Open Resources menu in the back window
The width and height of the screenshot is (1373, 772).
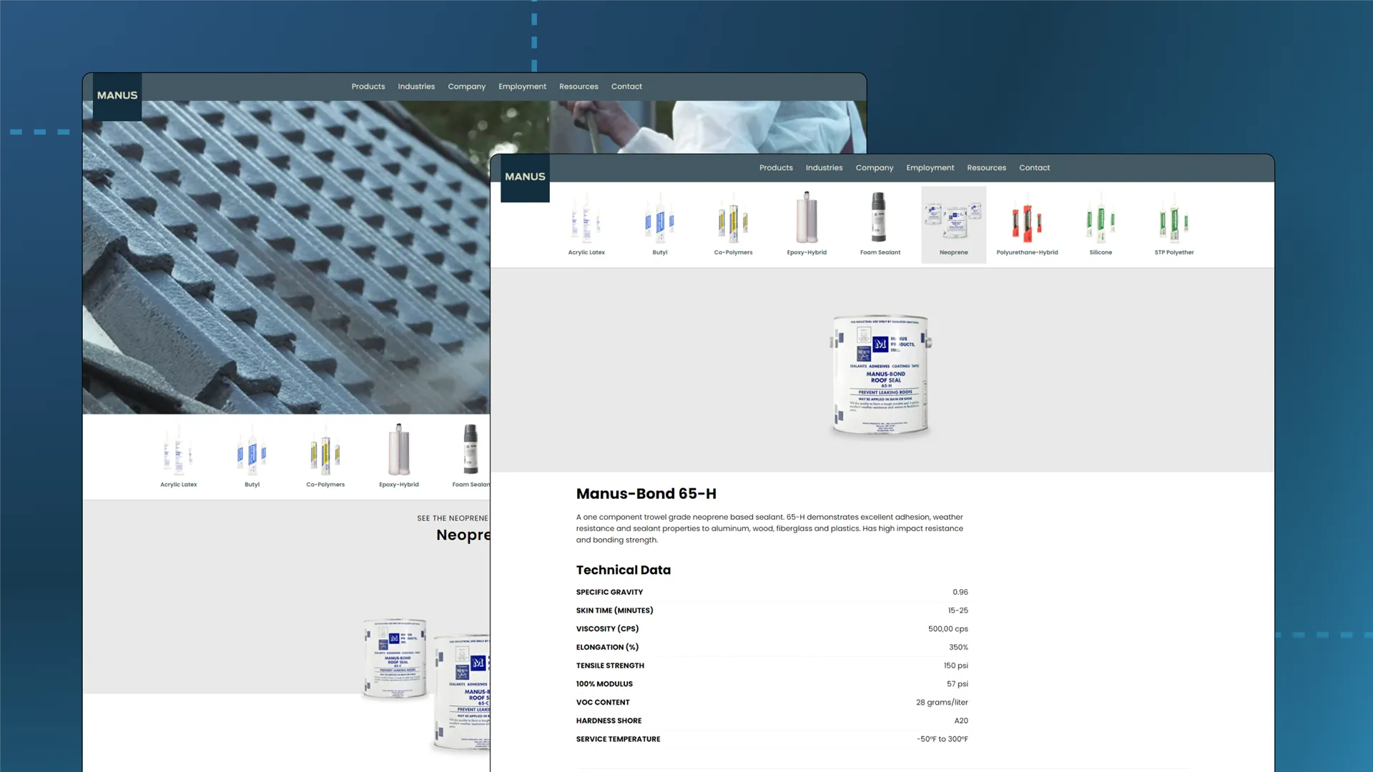(579, 86)
